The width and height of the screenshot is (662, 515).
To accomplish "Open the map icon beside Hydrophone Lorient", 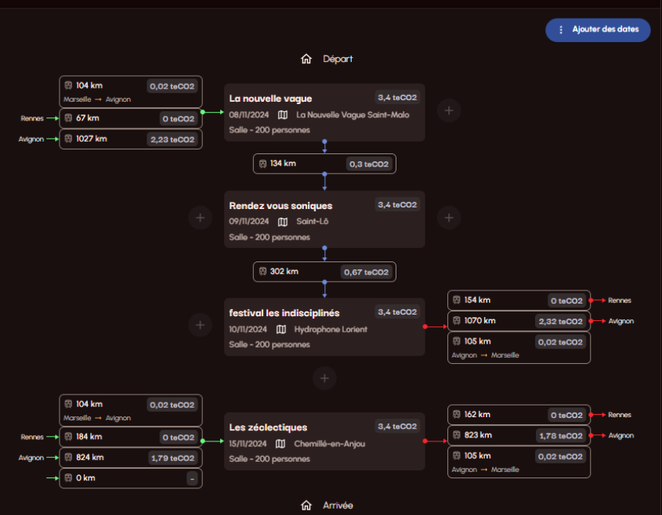I will 281,329.
